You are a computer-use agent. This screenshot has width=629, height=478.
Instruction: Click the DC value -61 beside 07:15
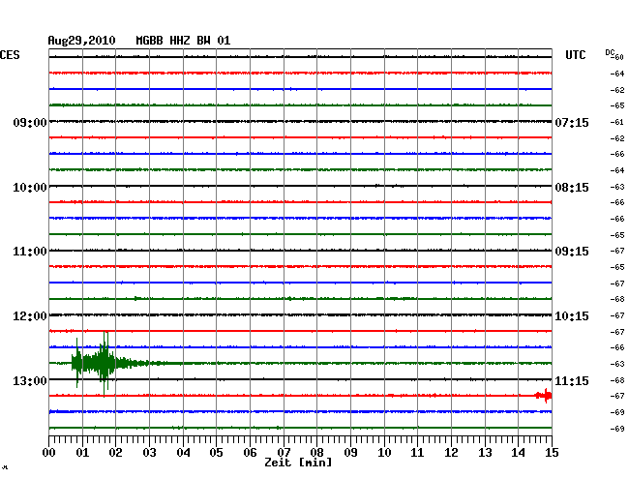point(617,122)
